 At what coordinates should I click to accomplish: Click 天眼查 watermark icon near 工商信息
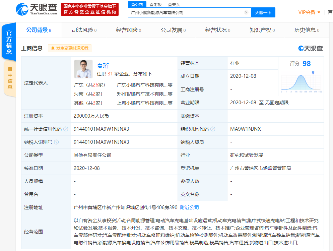[x=301, y=48]
